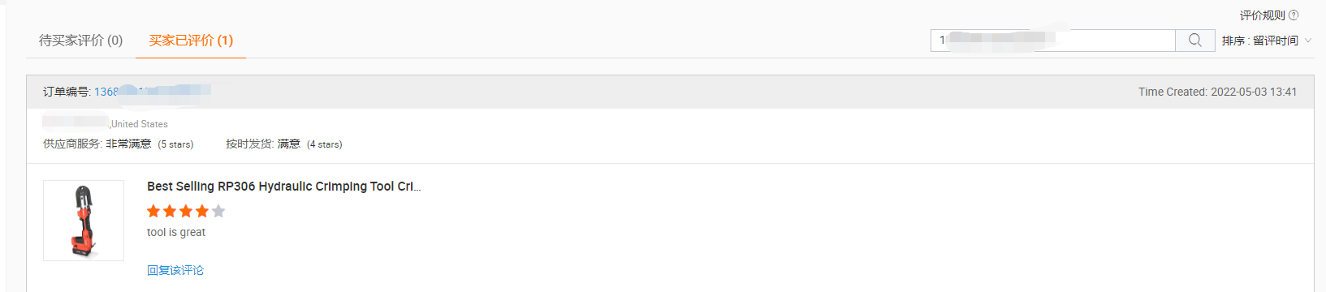Open the 排序: 留评时间 sort selector
This screenshot has height=292, width=1326.
coord(1267,41)
